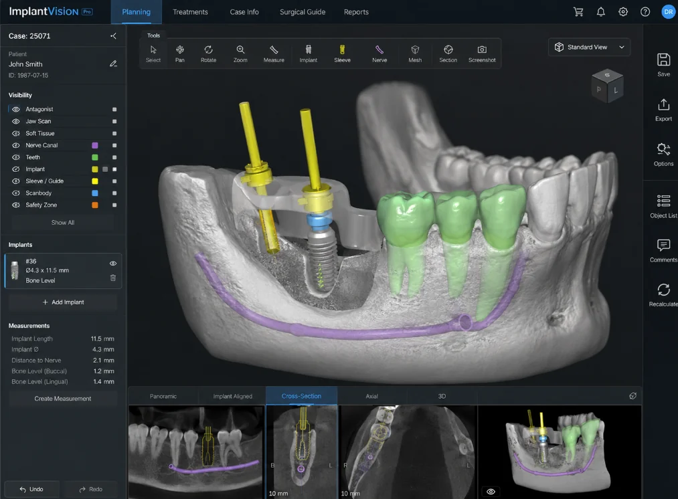Select the Axial view tab

coord(372,396)
